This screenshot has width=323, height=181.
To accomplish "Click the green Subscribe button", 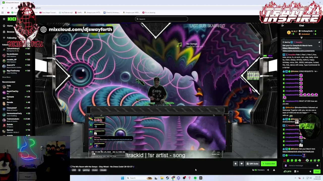I will pyautogui.click(x=269, y=164).
